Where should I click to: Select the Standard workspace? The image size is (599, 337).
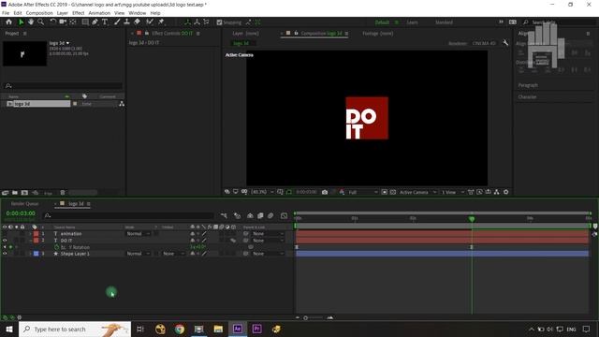[444, 22]
